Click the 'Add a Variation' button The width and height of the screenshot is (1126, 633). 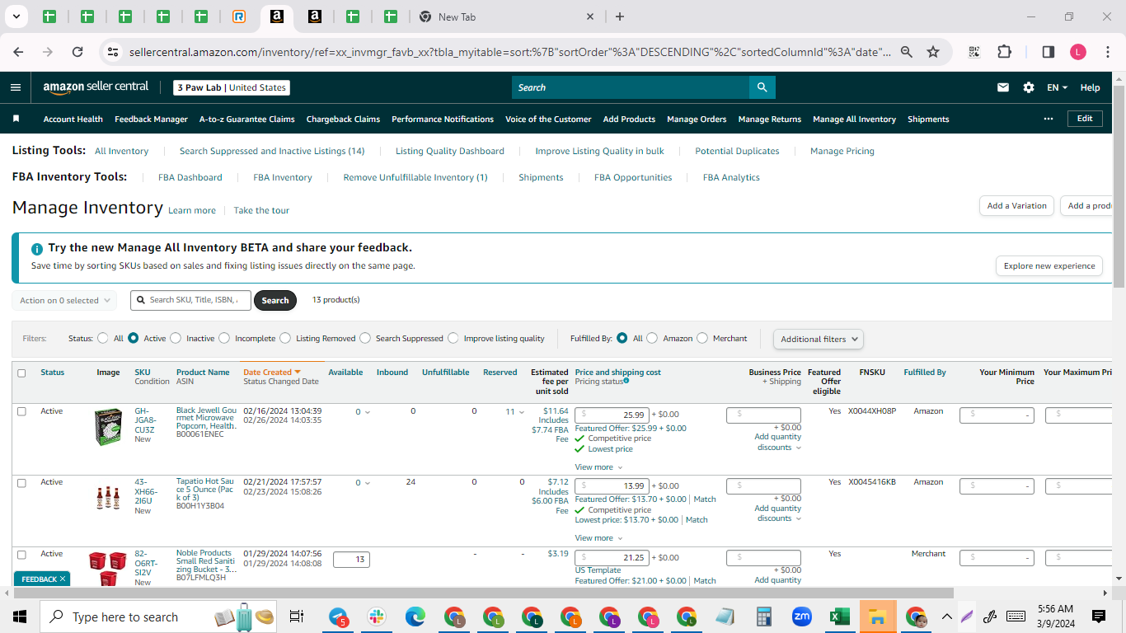(x=1016, y=206)
